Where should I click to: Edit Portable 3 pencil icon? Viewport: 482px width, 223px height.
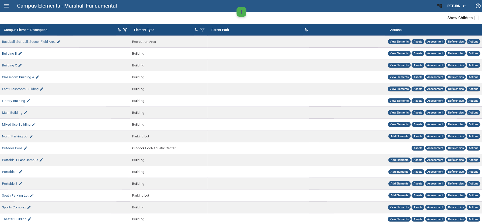coord(21,183)
